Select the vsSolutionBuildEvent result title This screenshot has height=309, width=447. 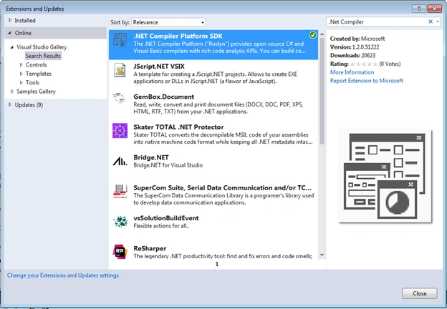point(166,218)
